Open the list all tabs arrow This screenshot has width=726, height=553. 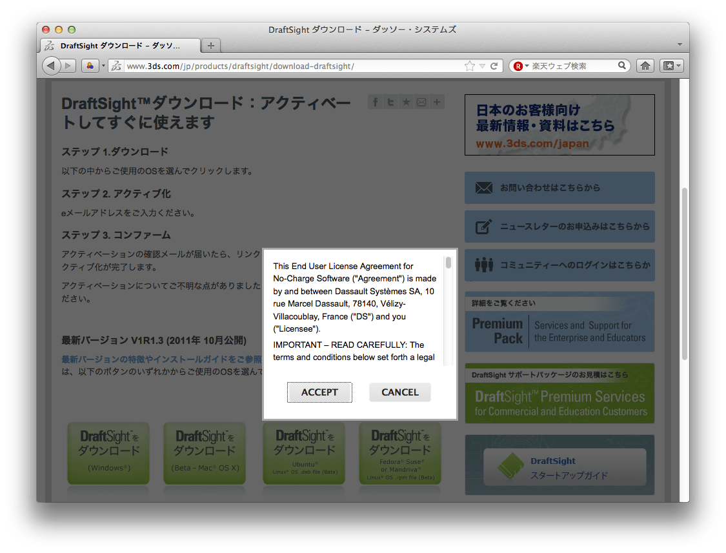coord(680,45)
